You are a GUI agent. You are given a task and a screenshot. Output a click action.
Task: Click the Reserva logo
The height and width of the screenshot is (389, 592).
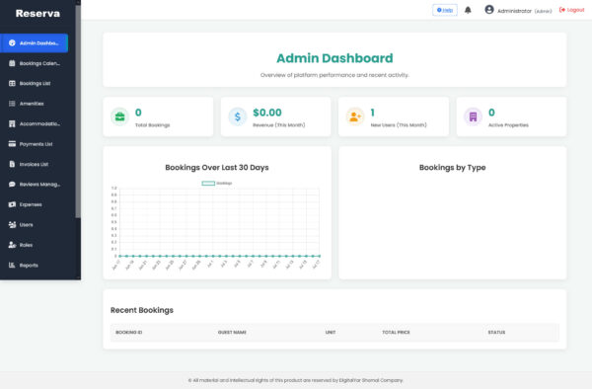[x=37, y=14]
